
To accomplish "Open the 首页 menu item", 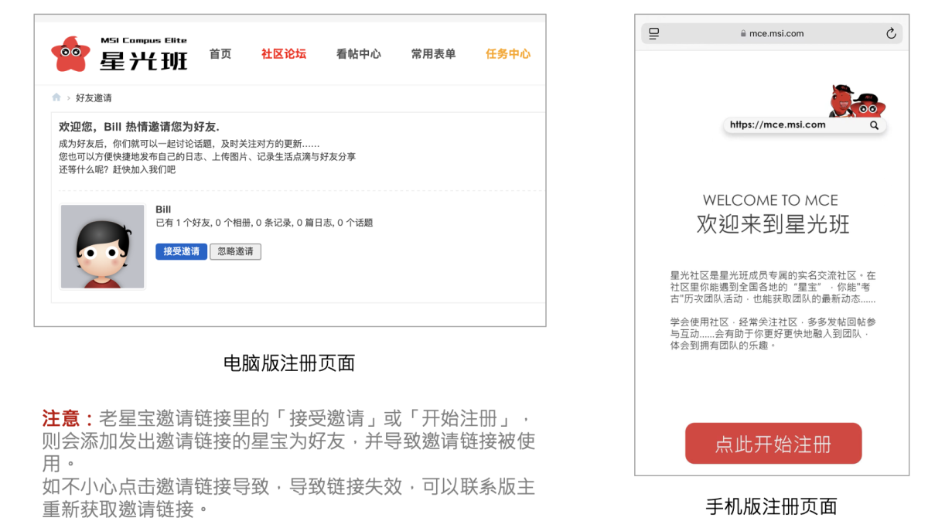I will [x=220, y=53].
